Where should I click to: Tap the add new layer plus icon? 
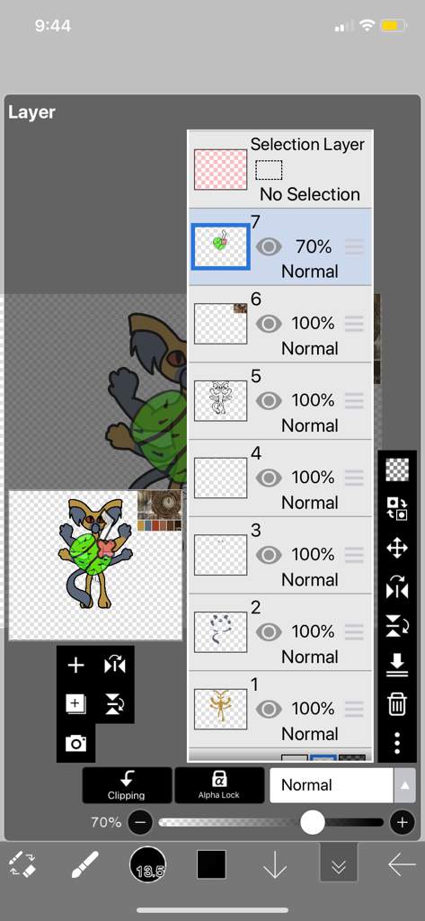[x=75, y=666]
